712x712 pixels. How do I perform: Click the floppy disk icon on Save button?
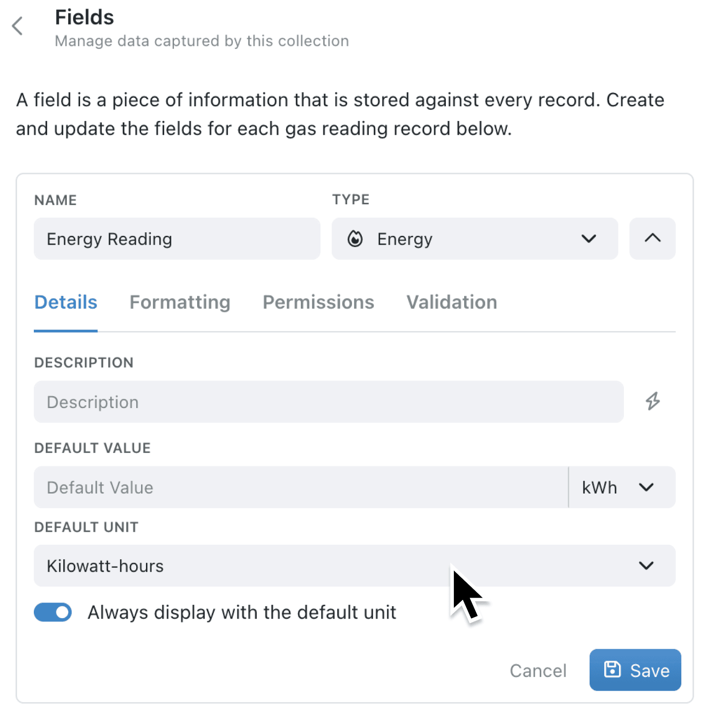point(613,670)
